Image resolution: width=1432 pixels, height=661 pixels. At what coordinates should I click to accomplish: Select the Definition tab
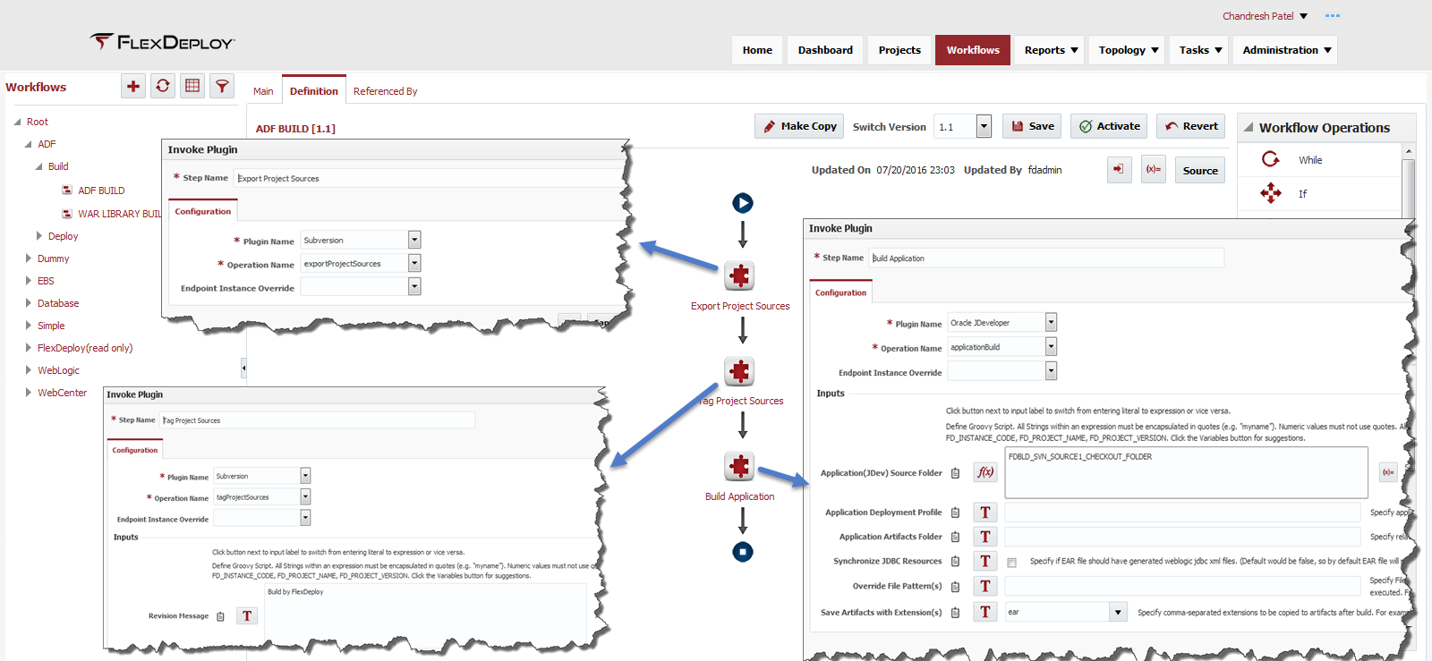[314, 90]
